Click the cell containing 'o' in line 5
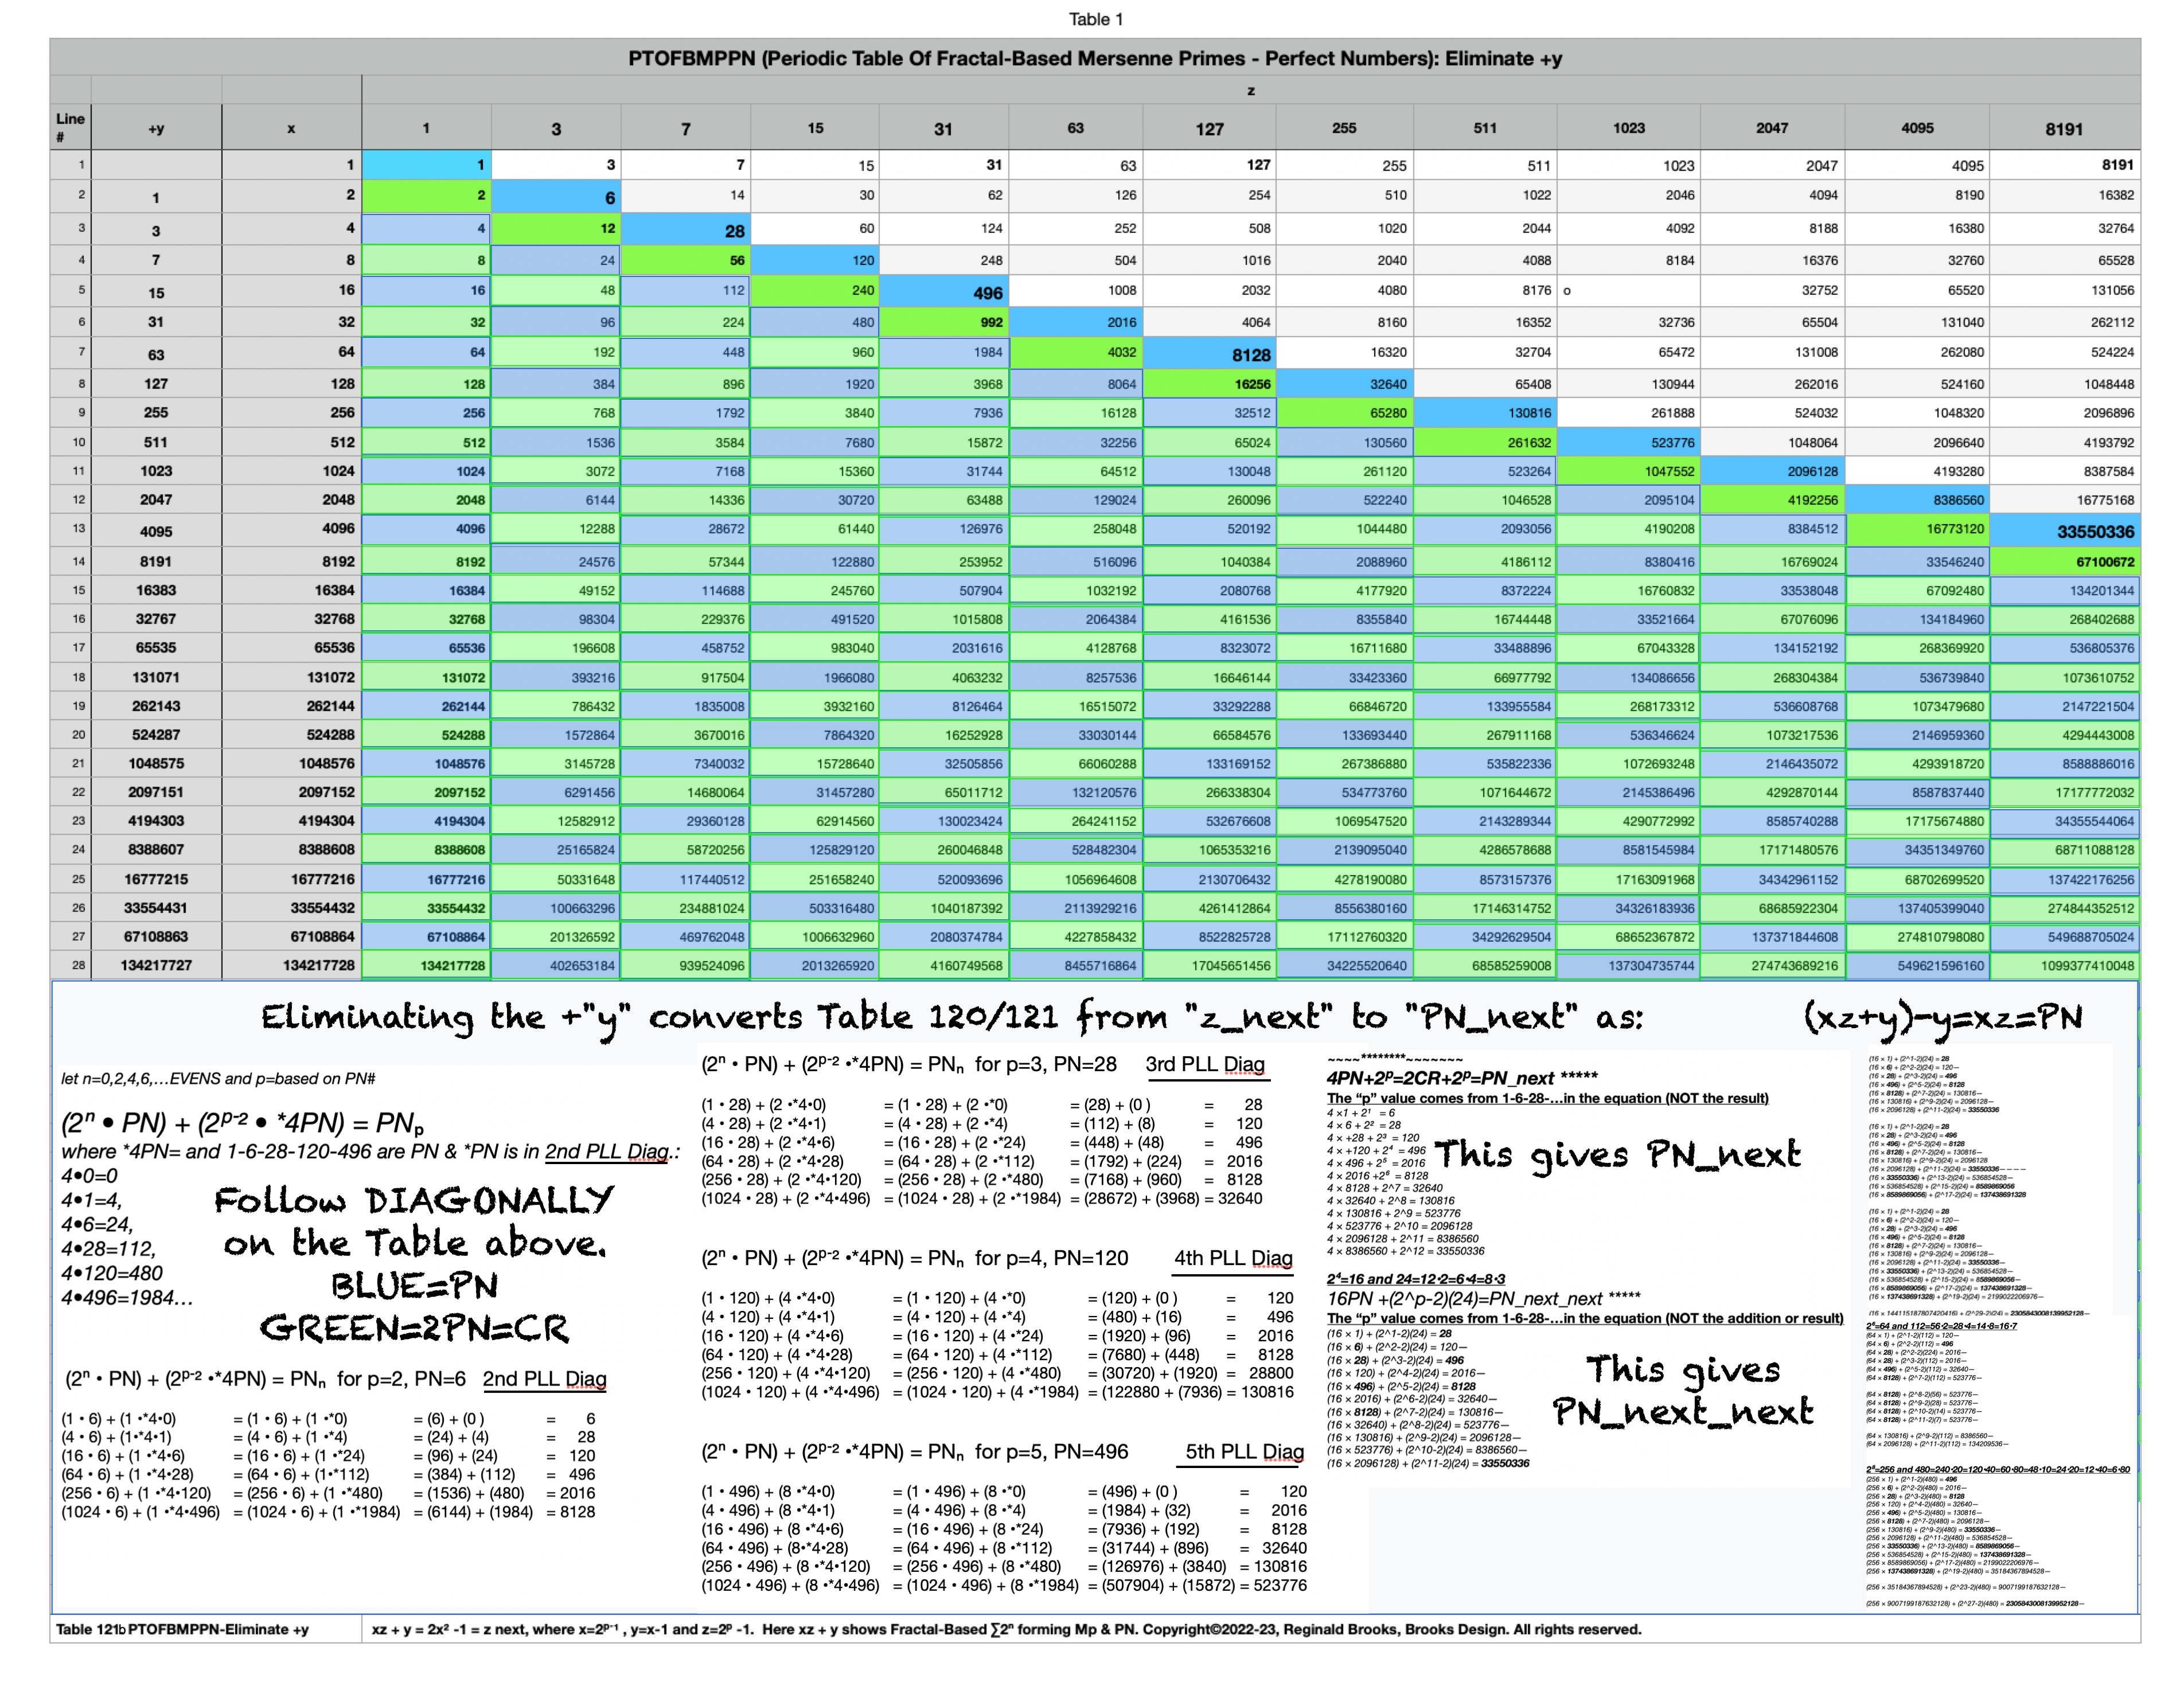 [x=1628, y=291]
